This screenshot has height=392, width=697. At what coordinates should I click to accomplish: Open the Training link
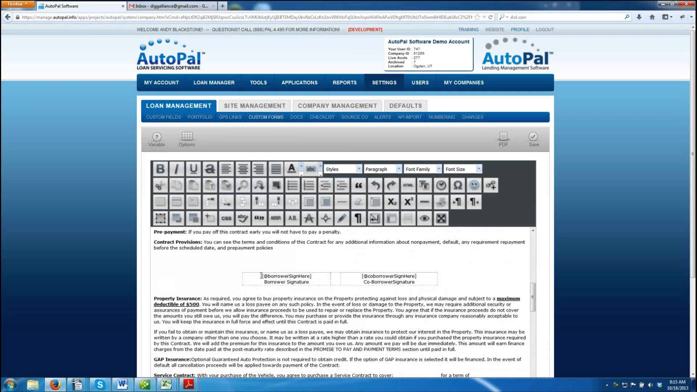click(468, 30)
